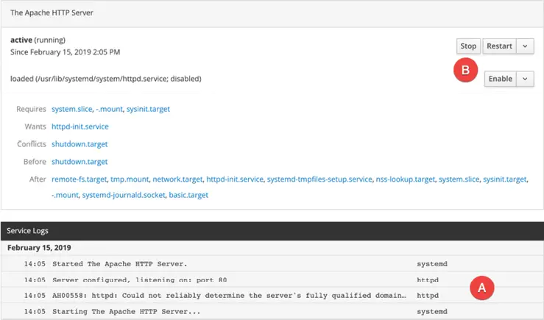Open the dropdown arrow beside Restart
This screenshot has height=320, width=544.
click(x=525, y=46)
